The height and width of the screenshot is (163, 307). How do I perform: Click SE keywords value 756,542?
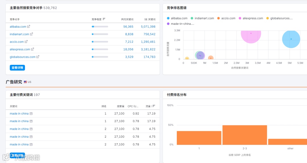tap(150, 34)
